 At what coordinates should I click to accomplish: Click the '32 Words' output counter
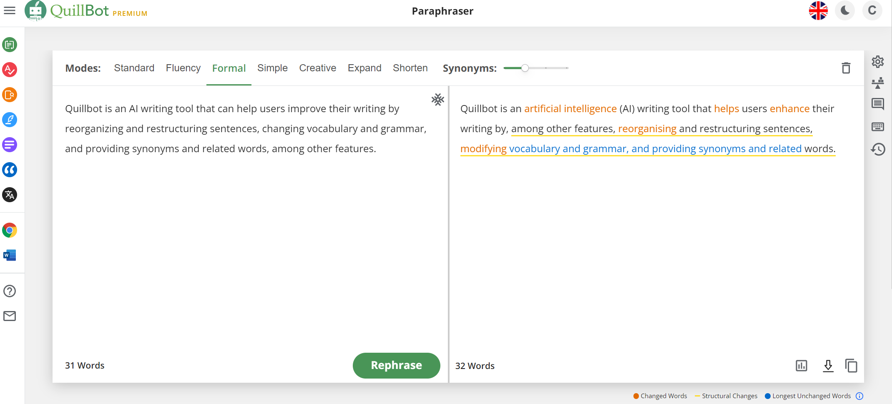pos(475,366)
